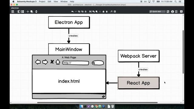Click the dimmed send-back icon
Image resolution: width=194 pixels, height=109 pixels.
pyautogui.click(x=100, y=12)
